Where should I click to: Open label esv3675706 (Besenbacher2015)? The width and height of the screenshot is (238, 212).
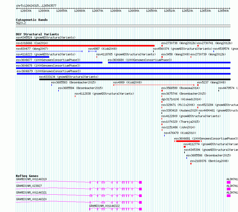point(184,94)
